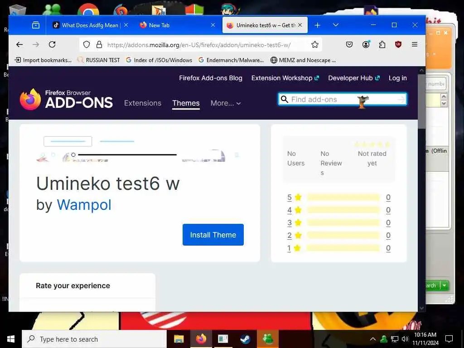Click the URL address bar
The height and width of the screenshot is (348, 464).
[x=200, y=45]
